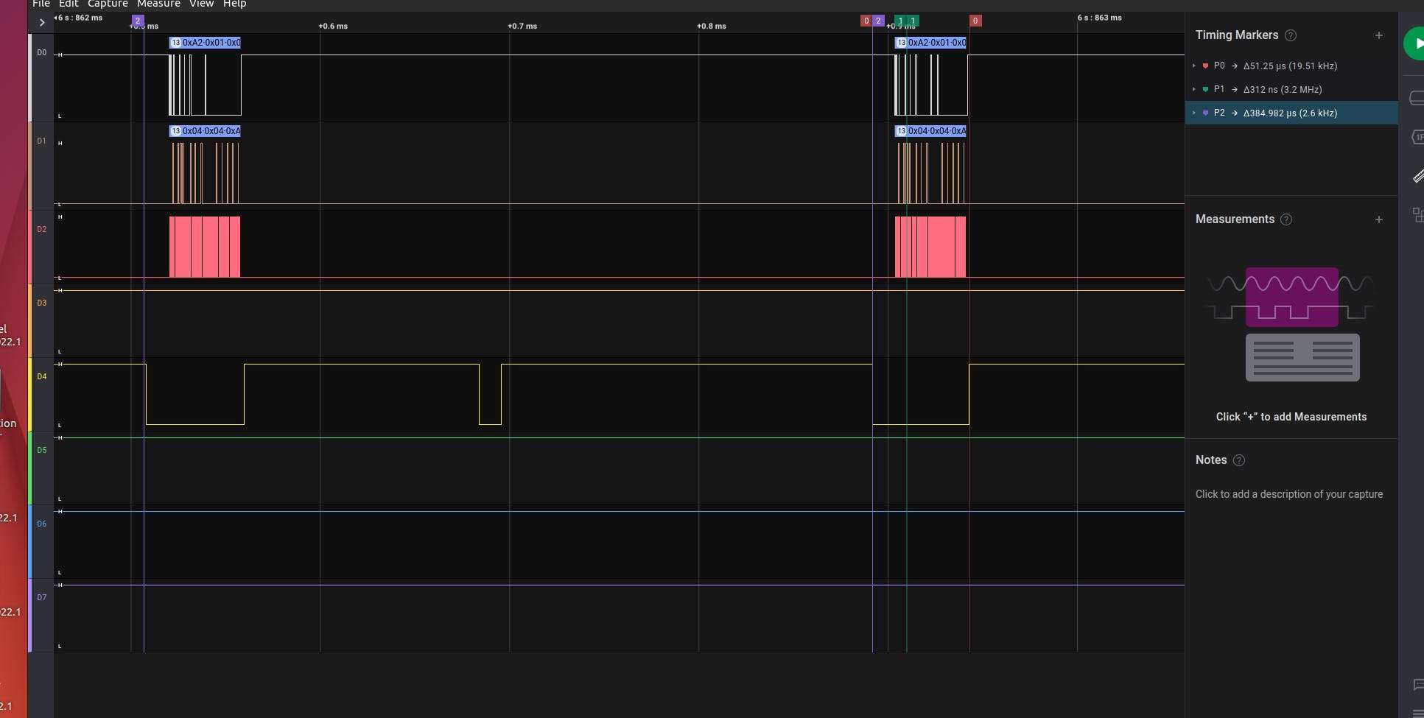Open the Measure menu
1424x718 pixels.
pos(158,4)
